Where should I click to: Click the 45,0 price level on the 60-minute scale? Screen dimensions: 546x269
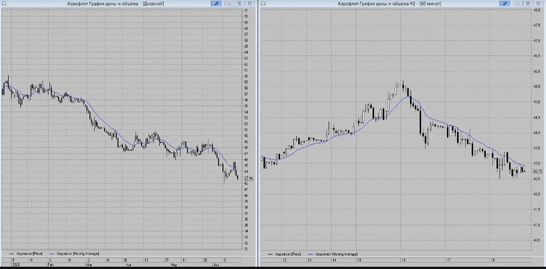[537, 102]
